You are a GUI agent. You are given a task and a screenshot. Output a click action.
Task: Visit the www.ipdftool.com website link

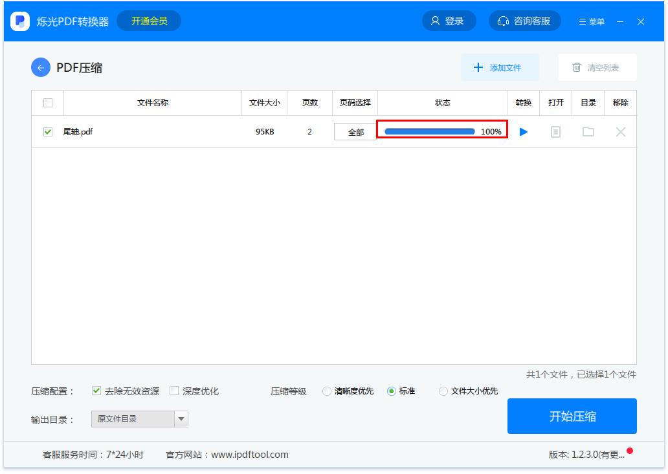coord(248,455)
